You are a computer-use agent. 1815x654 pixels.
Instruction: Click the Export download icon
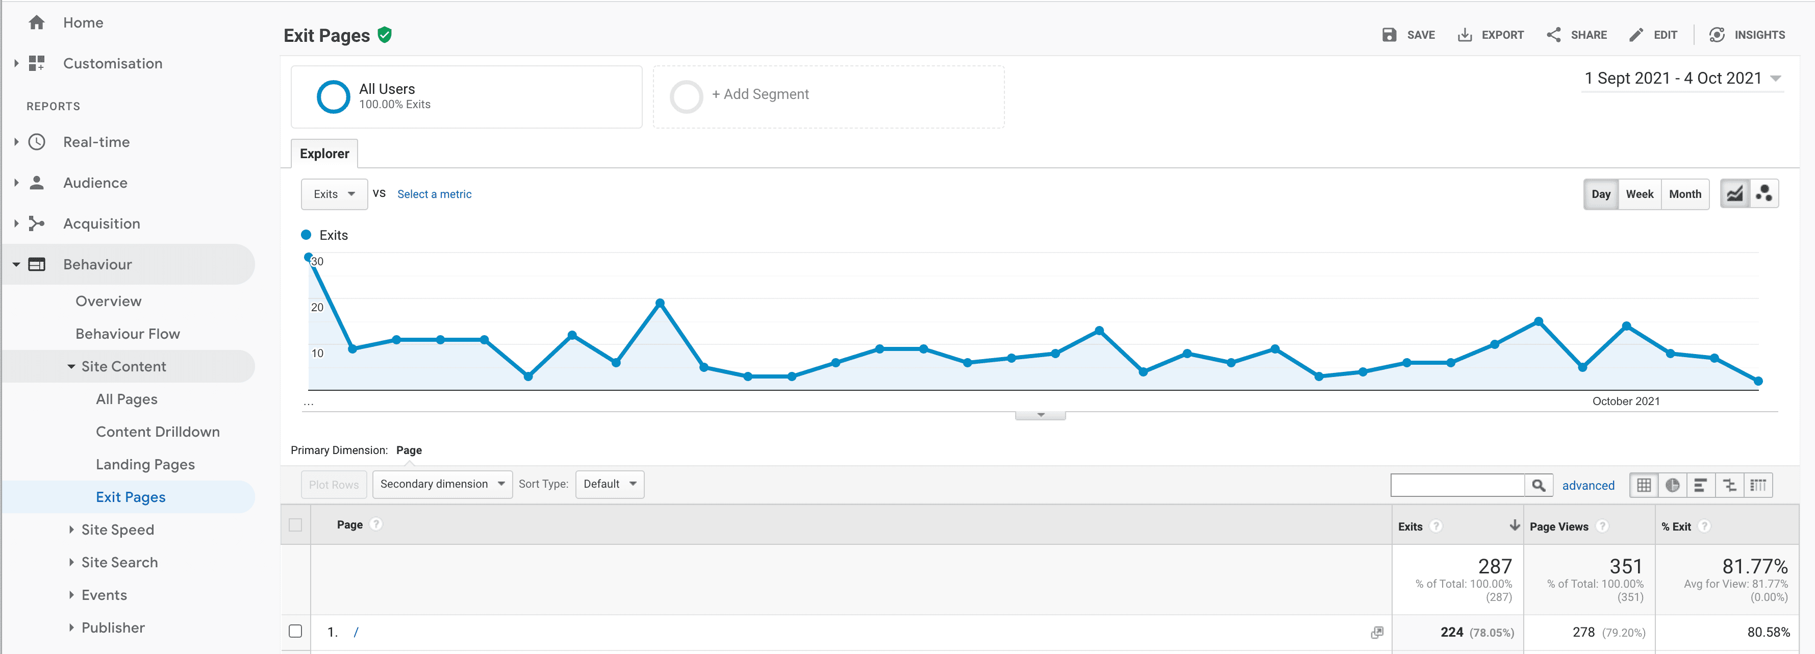click(1464, 35)
